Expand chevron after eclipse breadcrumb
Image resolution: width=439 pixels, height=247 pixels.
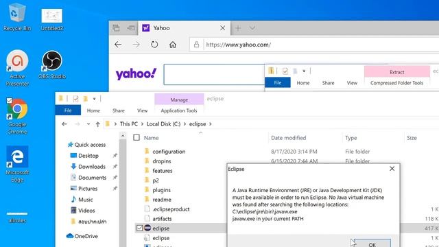pyautogui.click(x=211, y=123)
